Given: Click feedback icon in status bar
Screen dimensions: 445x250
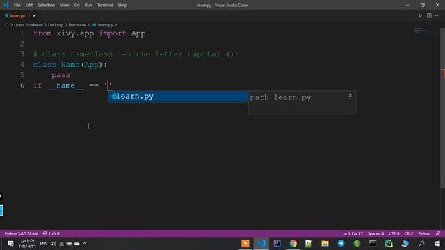Looking at the screenshot, I should tap(438, 233).
